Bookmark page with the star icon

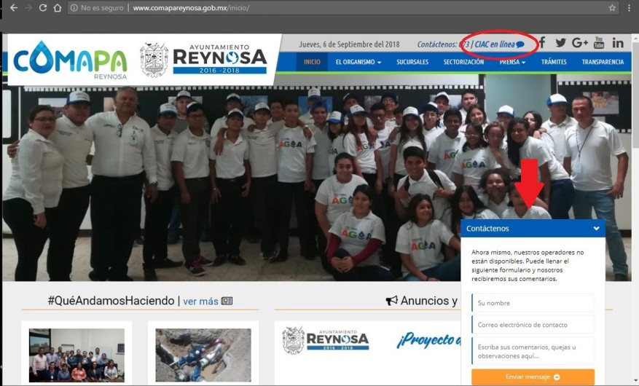point(612,8)
